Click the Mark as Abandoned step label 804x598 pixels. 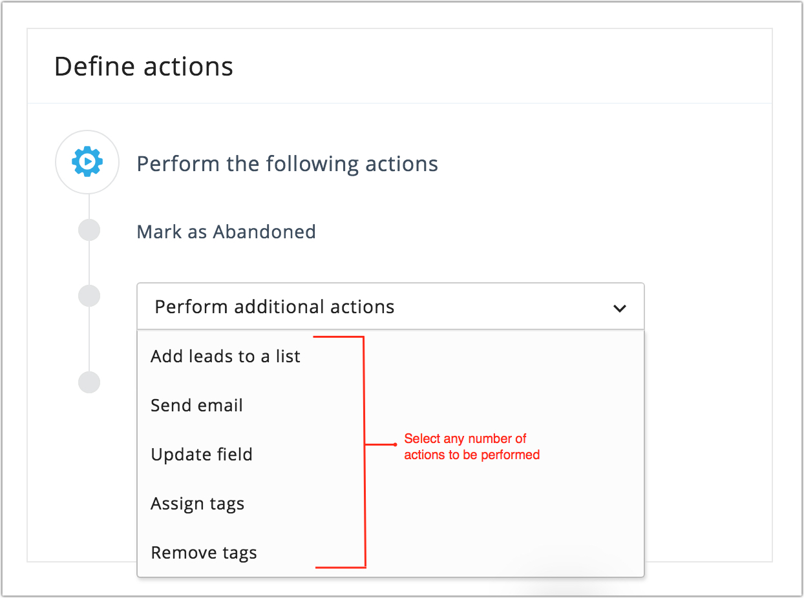pos(226,232)
